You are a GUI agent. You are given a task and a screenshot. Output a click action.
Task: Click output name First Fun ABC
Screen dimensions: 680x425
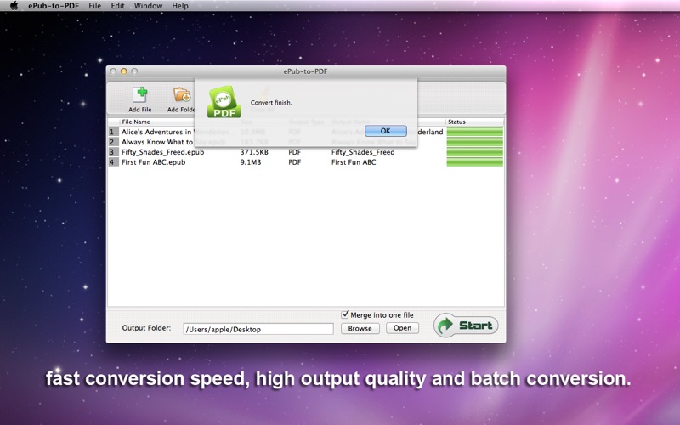point(354,162)
